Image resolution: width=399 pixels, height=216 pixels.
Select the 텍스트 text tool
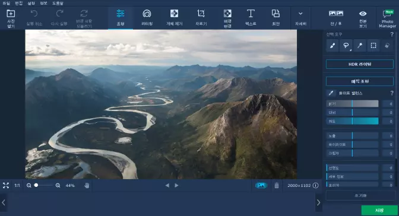pyautogui.click(x=251, y=18)
